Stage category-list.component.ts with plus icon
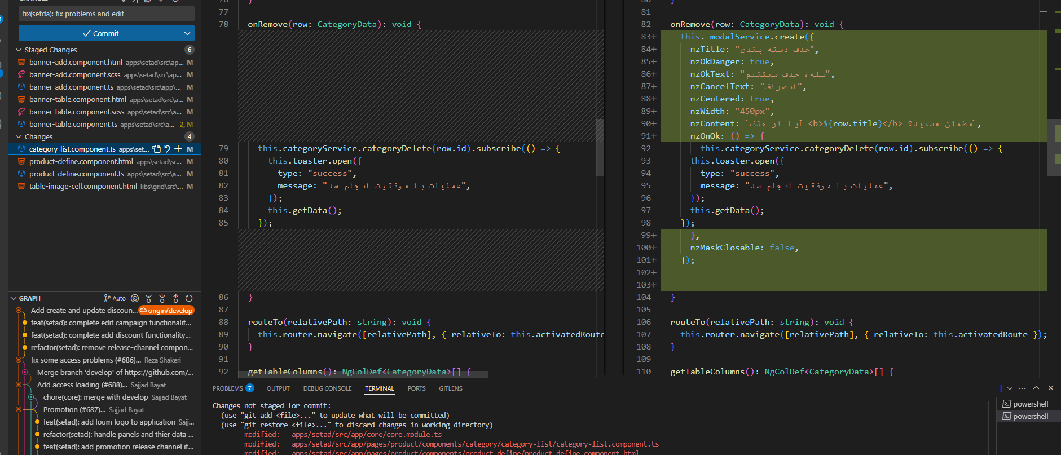 tap(178, 149)
